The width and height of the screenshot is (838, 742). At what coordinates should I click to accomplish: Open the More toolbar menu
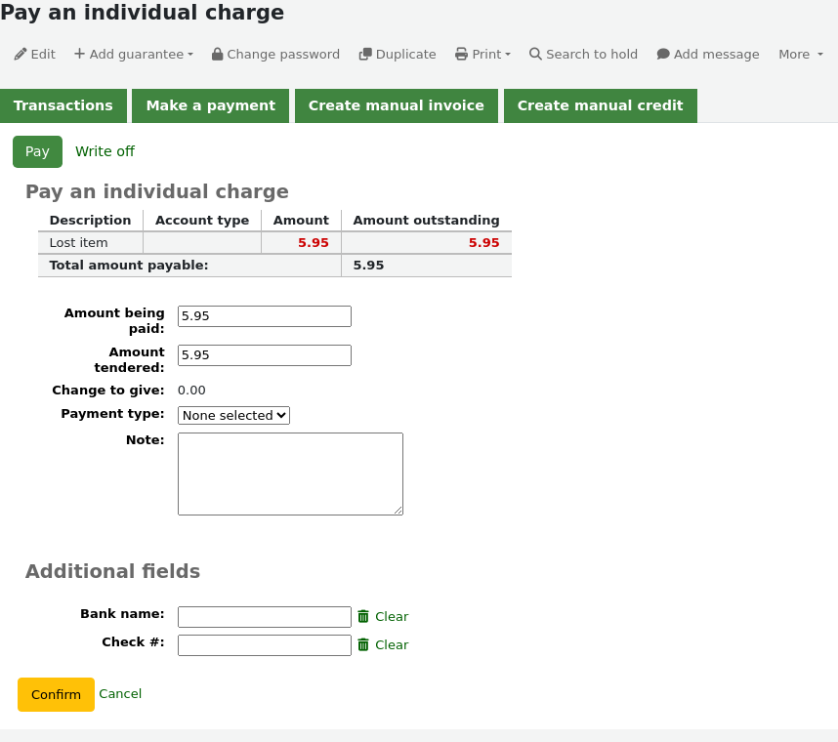point(800,54)
